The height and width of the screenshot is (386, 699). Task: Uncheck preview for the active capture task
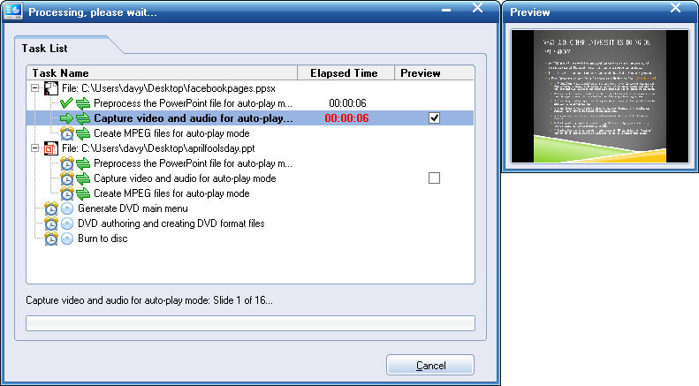click(434, 118)
